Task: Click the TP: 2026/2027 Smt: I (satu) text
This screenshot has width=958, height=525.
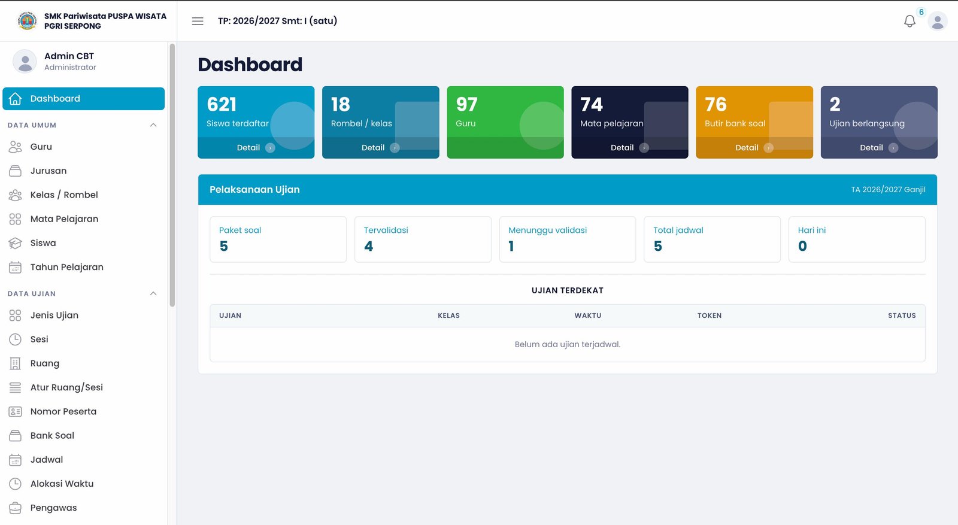Action: click(277, 21)
